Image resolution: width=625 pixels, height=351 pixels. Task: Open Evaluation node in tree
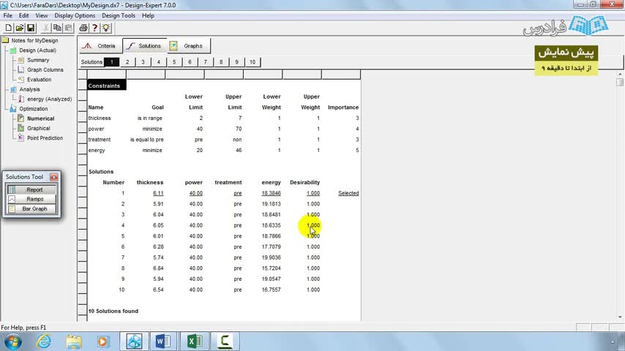coord(39,80)
